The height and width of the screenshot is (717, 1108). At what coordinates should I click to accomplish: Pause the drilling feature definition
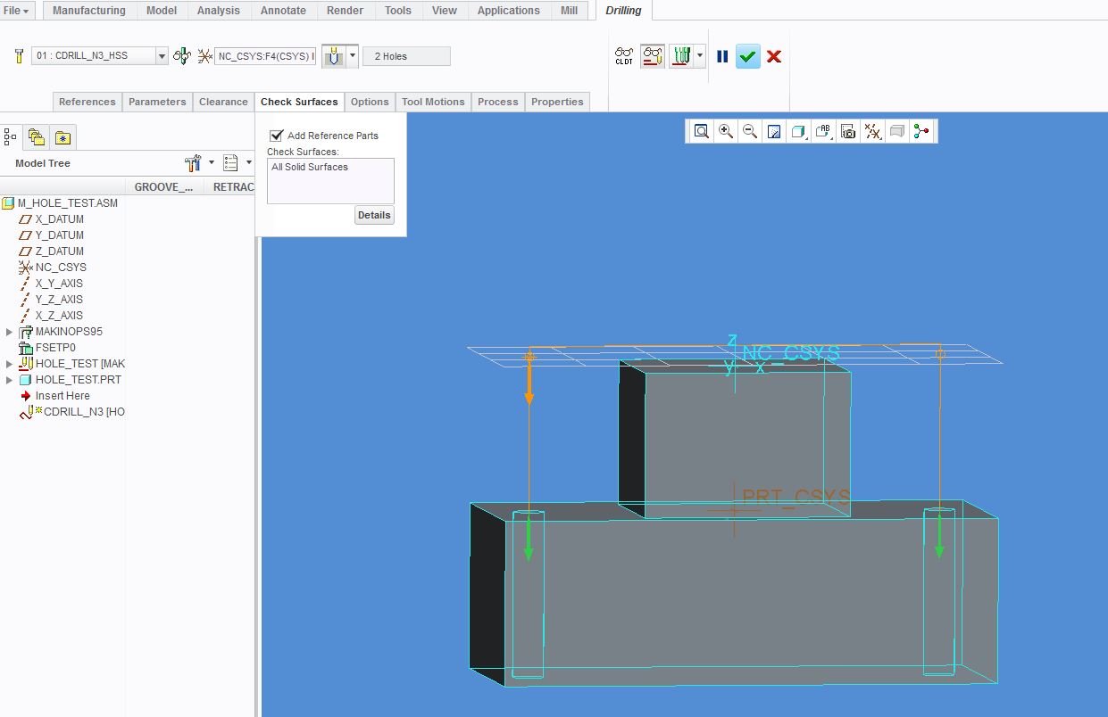(722, 56)
